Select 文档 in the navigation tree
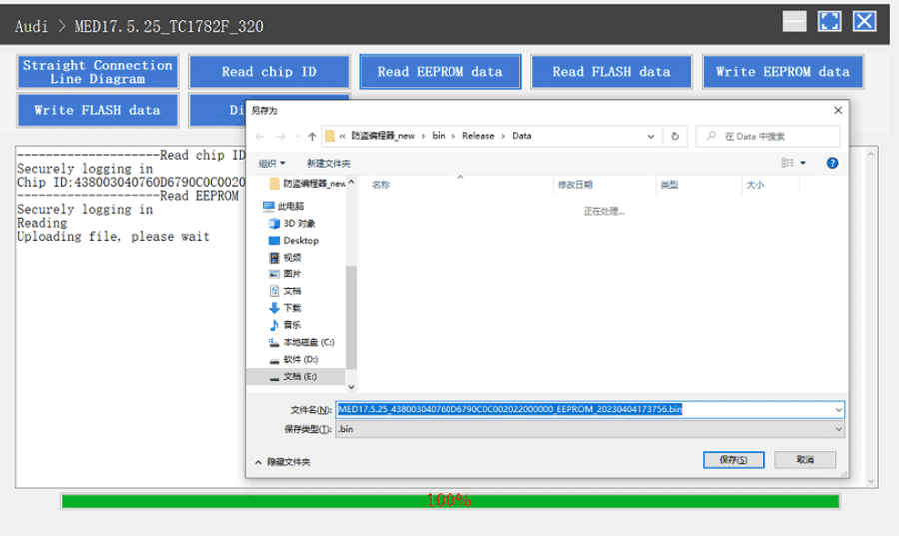The width and height of the screenshot is (899, 536). point(285,291)
